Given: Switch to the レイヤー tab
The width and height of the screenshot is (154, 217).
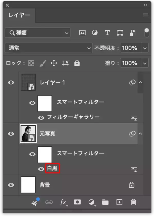Looking at the screenshot, I should (x=19, y=15).
